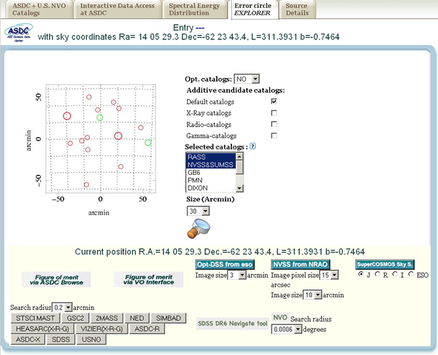Viewport: 438px width, 355px height.
Task: Switch to ASDC + U.S. NVO Catalogs tab
Action: (x=39, y=9)
